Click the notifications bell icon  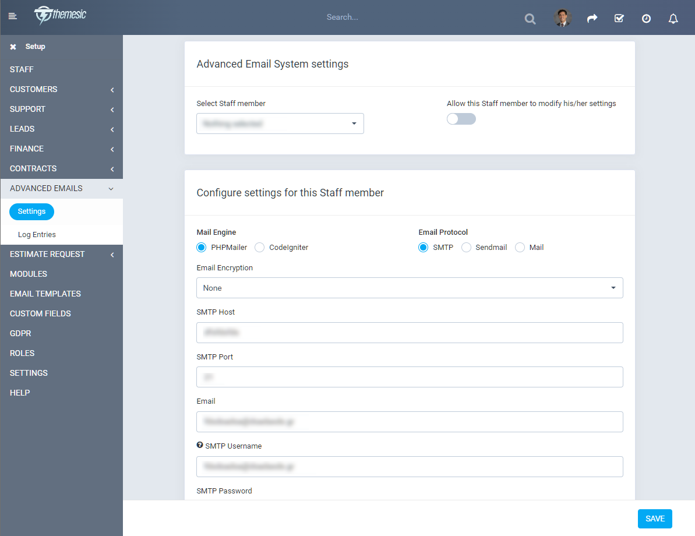click(673, 18)
